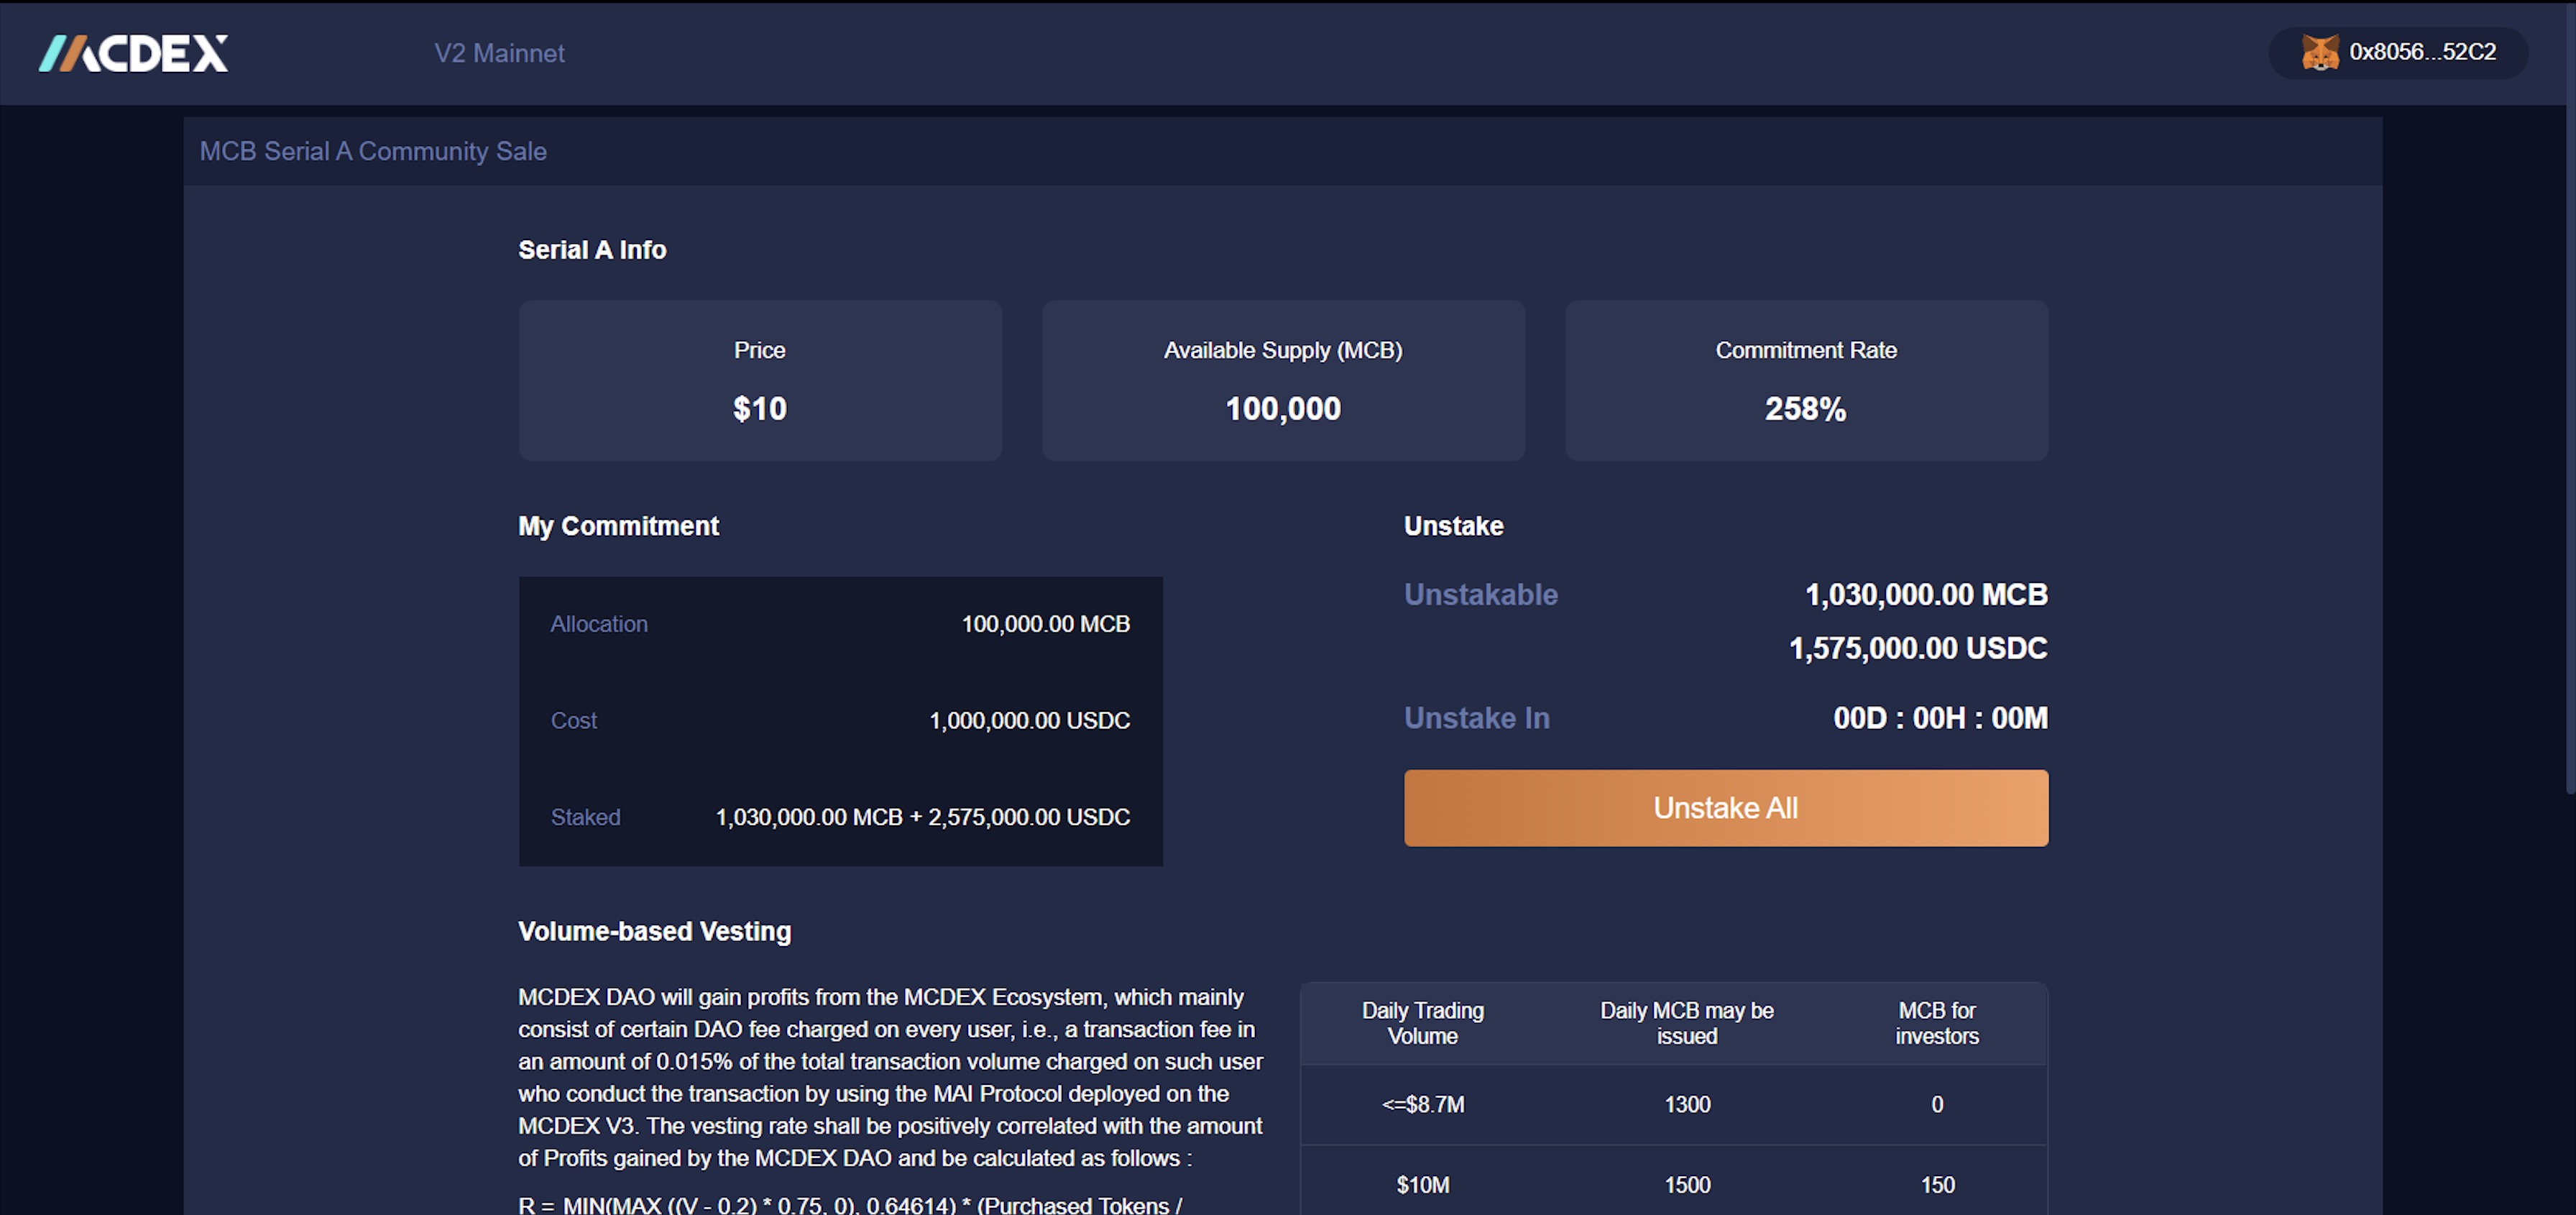Viewport: 2576px width, 1215px height.
Task: Click the Daily MCB may be issued header
Action: 1687,1023
